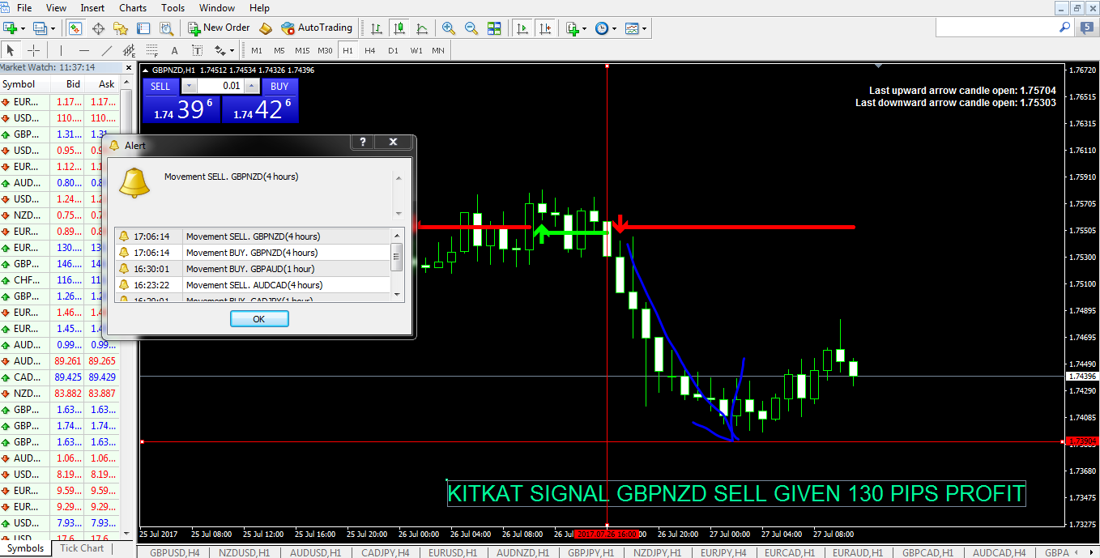The image size is (1100, 558).
Task: Click the Zoom In magnifier icon
Action: pos(449,28)
